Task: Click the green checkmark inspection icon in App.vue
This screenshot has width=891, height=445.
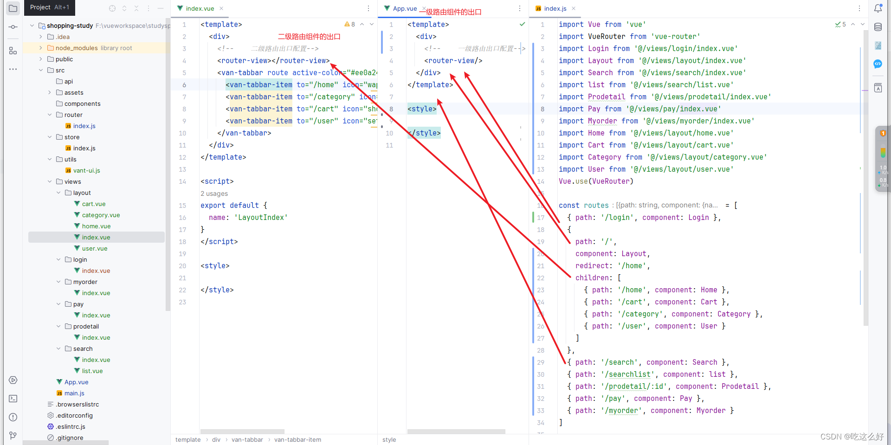Action: pyautogui.click(x=523, y=24)
